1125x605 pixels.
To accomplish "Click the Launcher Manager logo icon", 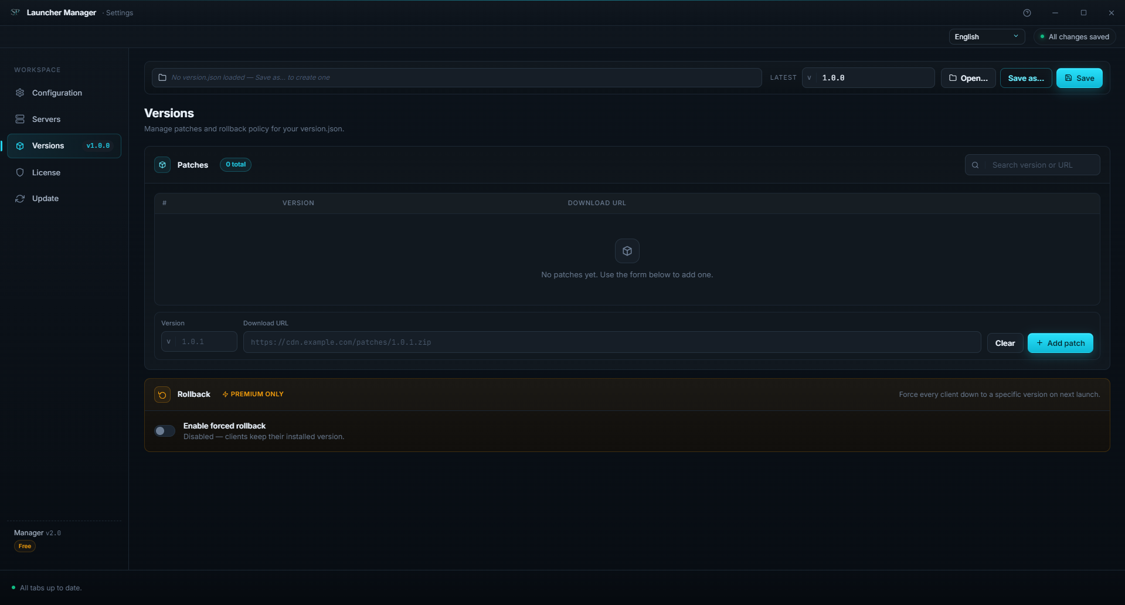I will pos(15,12).
